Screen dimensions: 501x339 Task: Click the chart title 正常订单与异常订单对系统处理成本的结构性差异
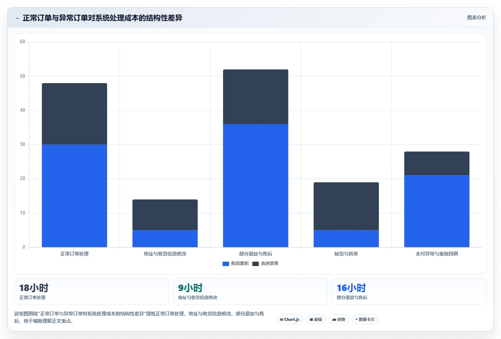[x=102, y=18]
